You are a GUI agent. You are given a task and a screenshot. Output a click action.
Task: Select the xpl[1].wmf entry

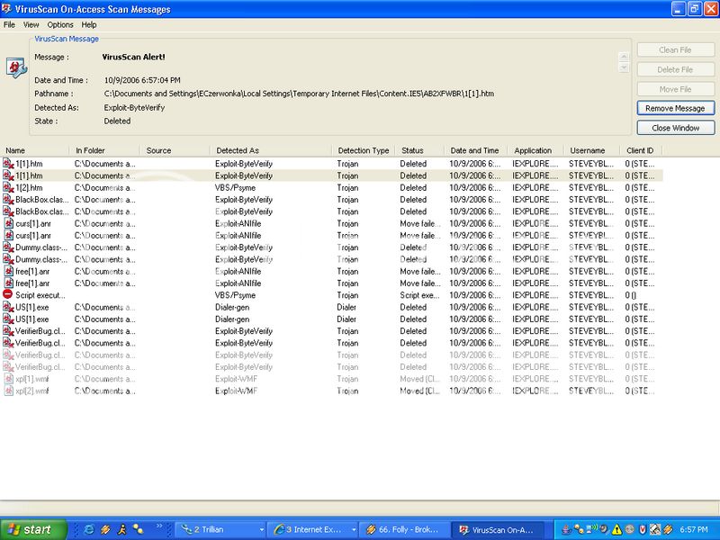pos(32,379)
